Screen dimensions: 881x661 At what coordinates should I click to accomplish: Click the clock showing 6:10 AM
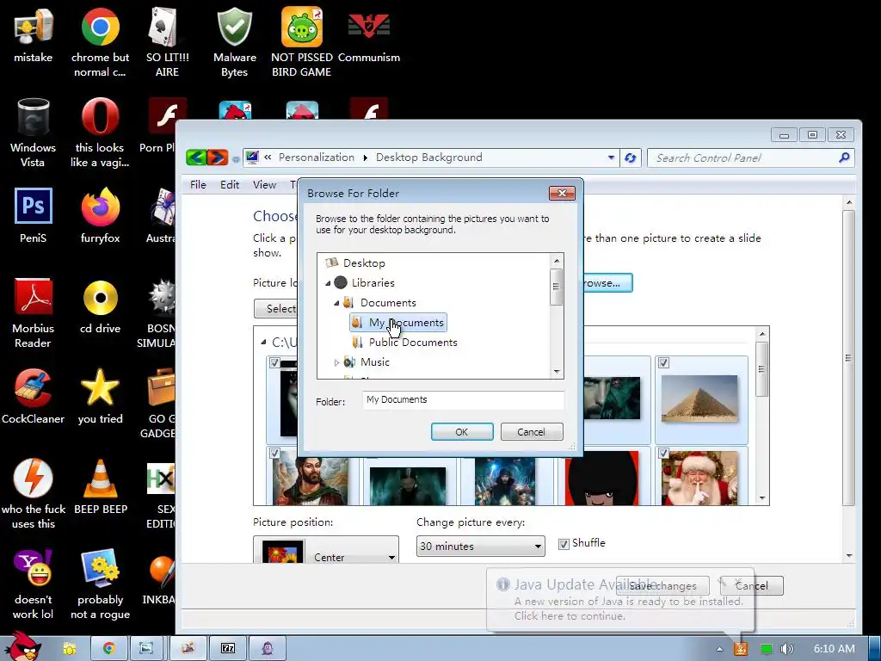(834, 649)
